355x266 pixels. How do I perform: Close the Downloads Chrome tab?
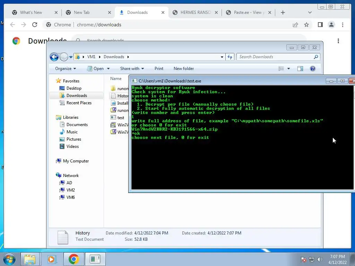(x=163, y=12)
